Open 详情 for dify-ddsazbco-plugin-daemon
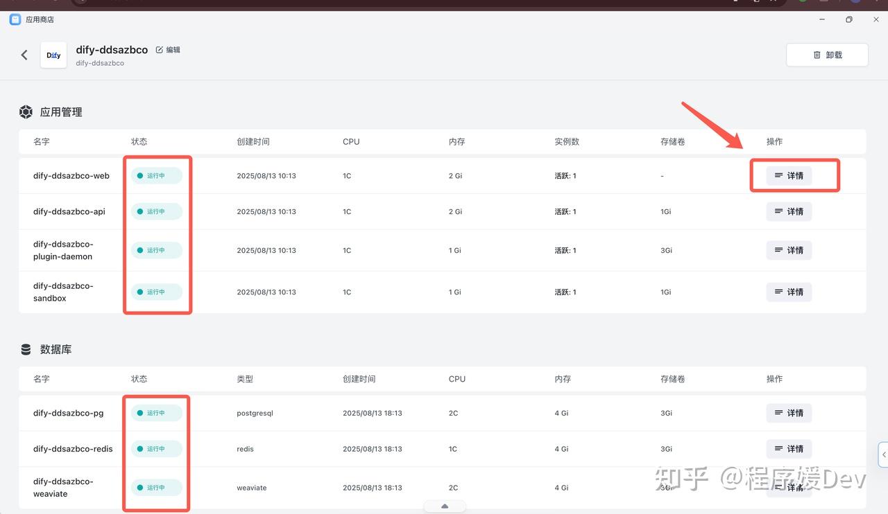888x514 pixels. pos(789,250)
